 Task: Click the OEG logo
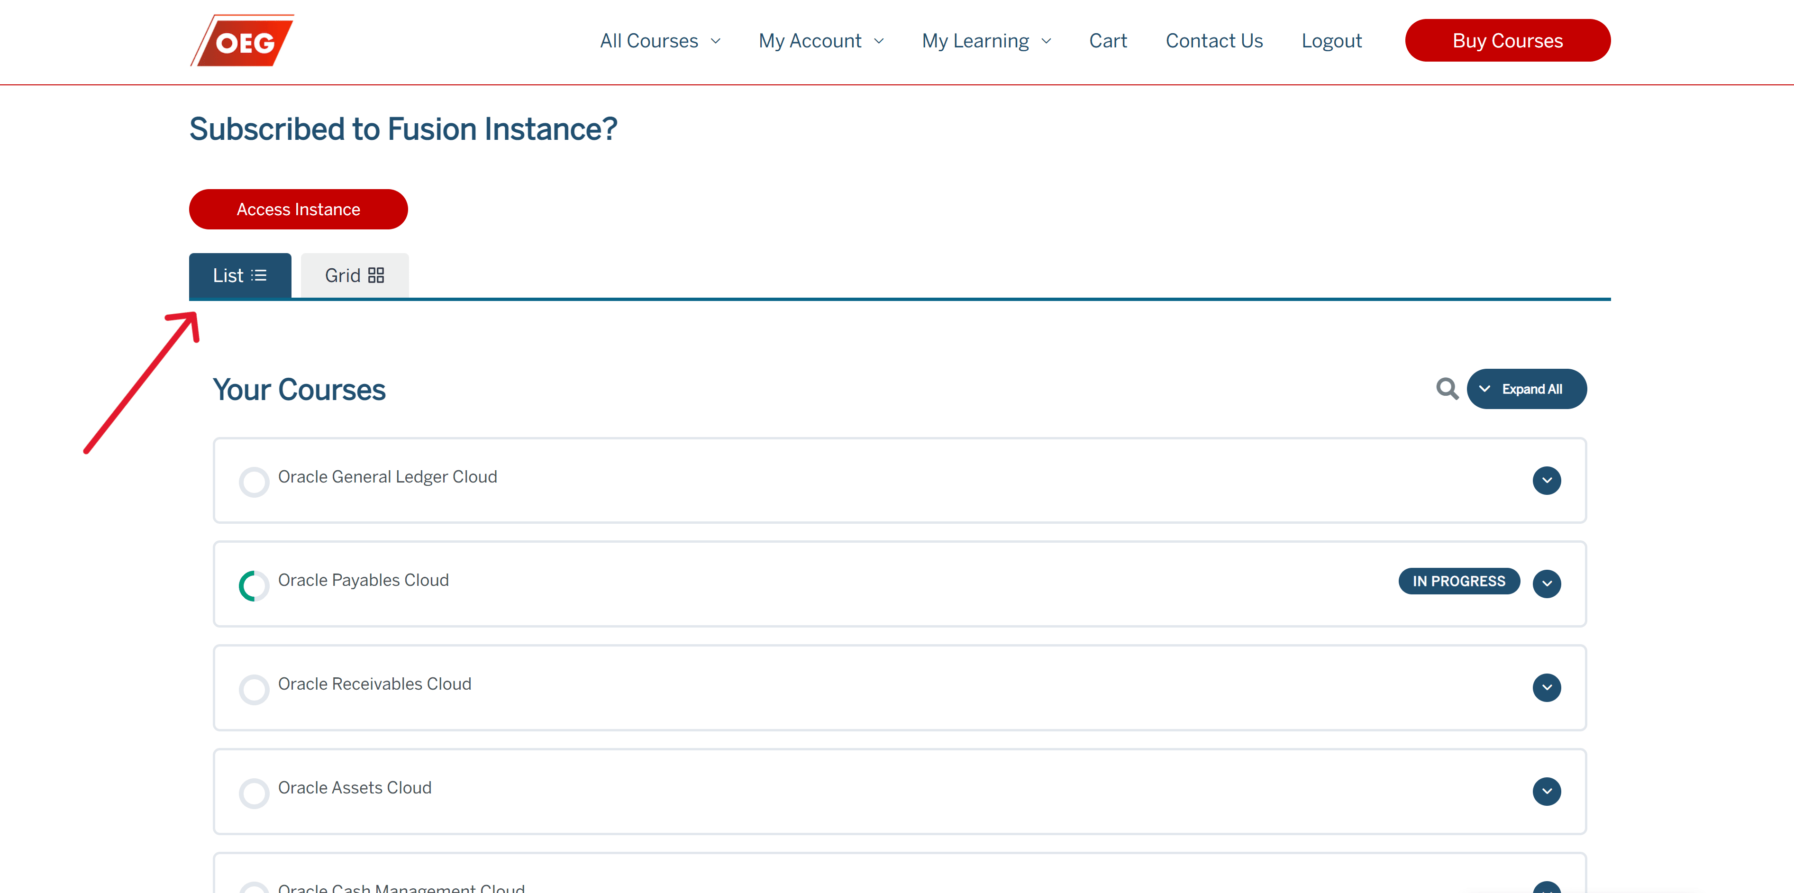[x=242, y=41]
